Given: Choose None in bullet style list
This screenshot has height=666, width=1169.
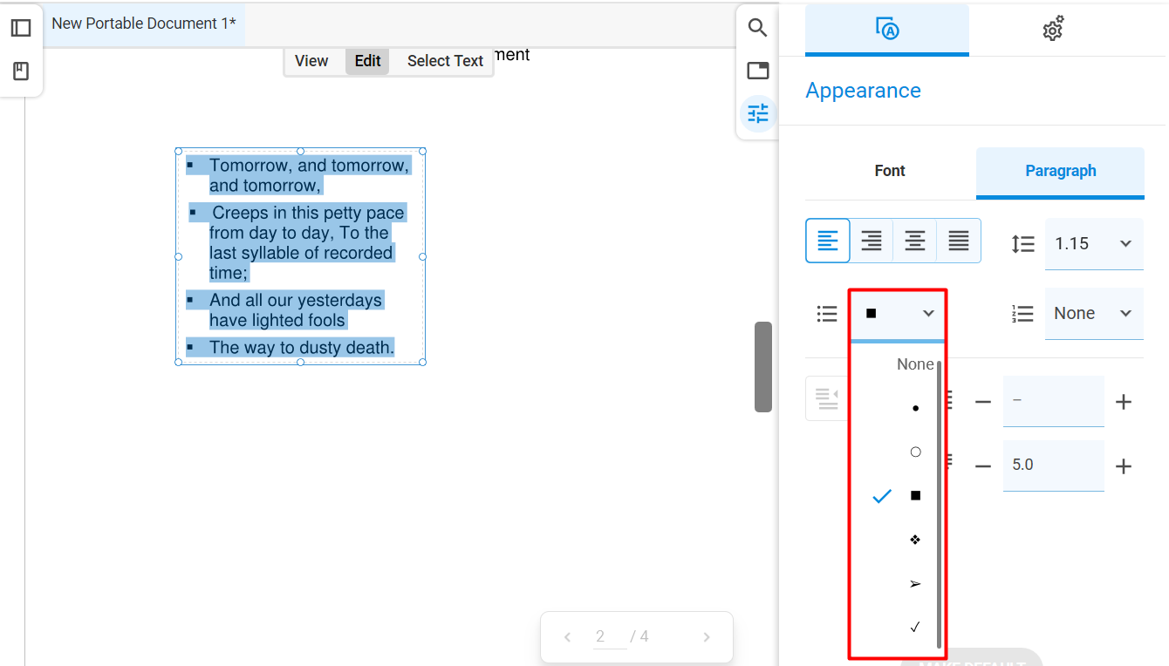Looking at the screenshot, I should click(x=915, y=364).
